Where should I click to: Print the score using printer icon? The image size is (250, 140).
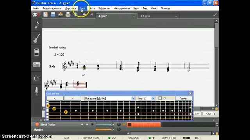[68, 14]
